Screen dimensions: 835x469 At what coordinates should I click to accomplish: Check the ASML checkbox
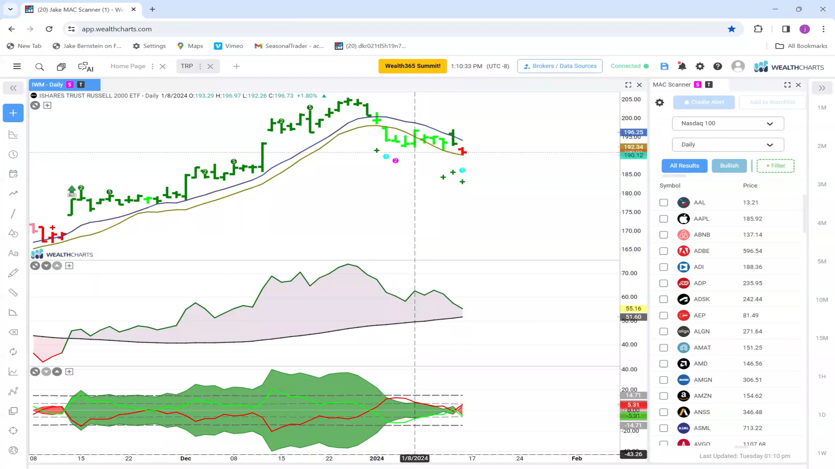click(663, 428)
